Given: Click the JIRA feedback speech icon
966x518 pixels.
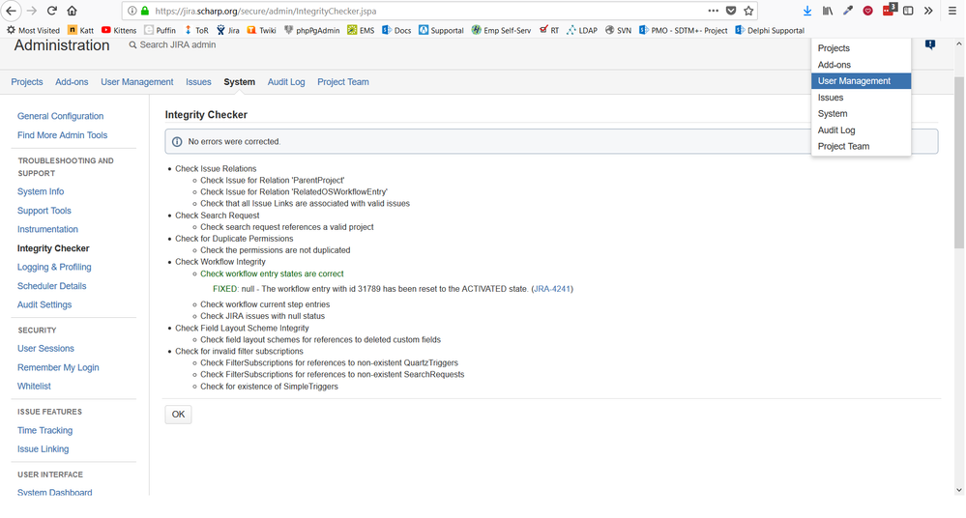Looking at the screenshot, I should [x=930, y=44].
